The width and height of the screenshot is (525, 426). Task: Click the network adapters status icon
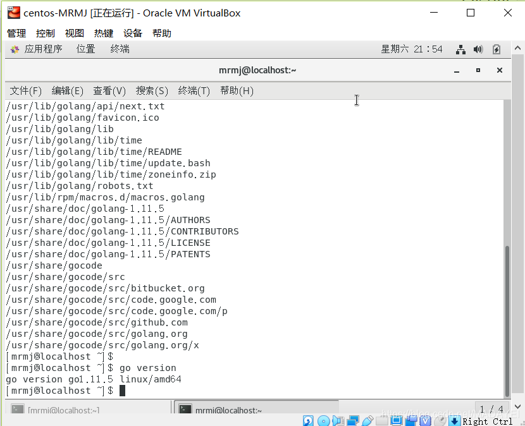[x=353, y=421]
